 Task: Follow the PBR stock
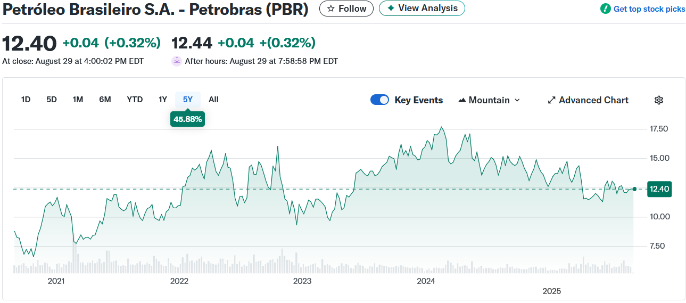tap(346, 9)
